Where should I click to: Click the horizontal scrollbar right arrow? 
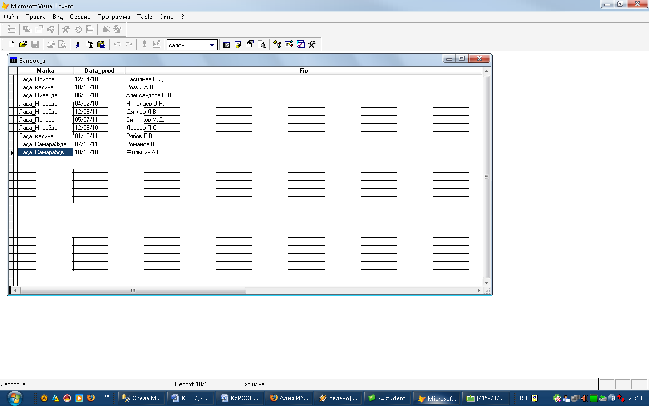479,291
